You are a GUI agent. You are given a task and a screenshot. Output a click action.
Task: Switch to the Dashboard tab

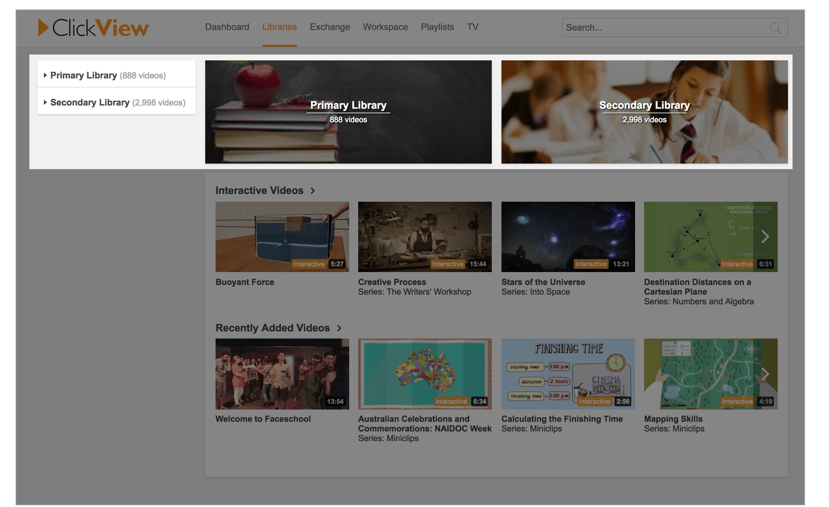click(x=227, y=27)
